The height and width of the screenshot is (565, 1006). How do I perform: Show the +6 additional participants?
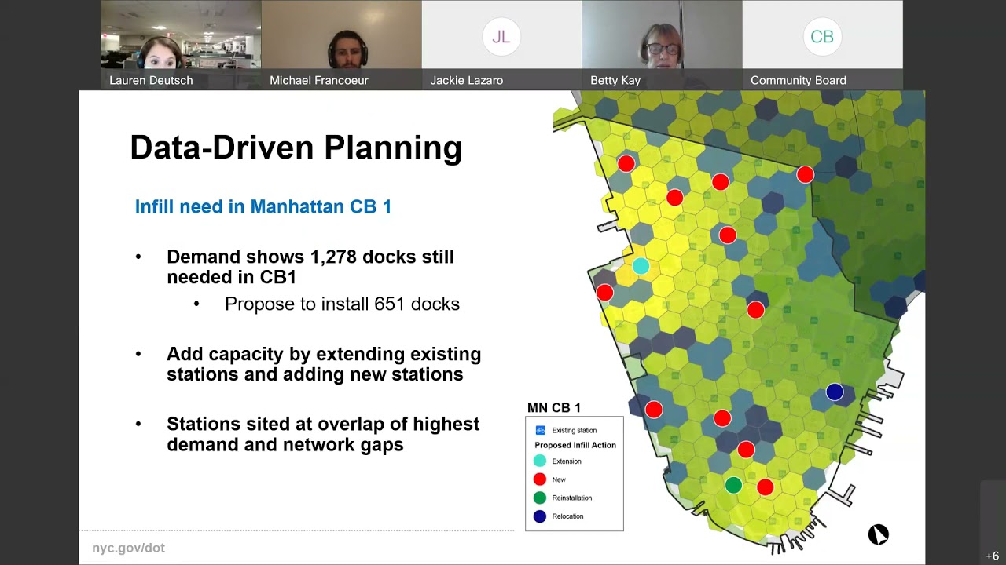pos(992,556)
